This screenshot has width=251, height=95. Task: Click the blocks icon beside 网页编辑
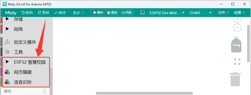7,72
